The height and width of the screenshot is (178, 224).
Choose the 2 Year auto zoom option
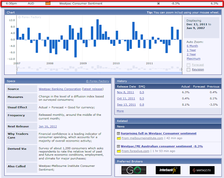(191, 54)
